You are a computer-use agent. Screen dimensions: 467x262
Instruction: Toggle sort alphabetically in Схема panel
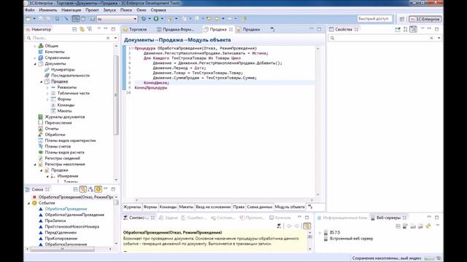tap(90, 189)
